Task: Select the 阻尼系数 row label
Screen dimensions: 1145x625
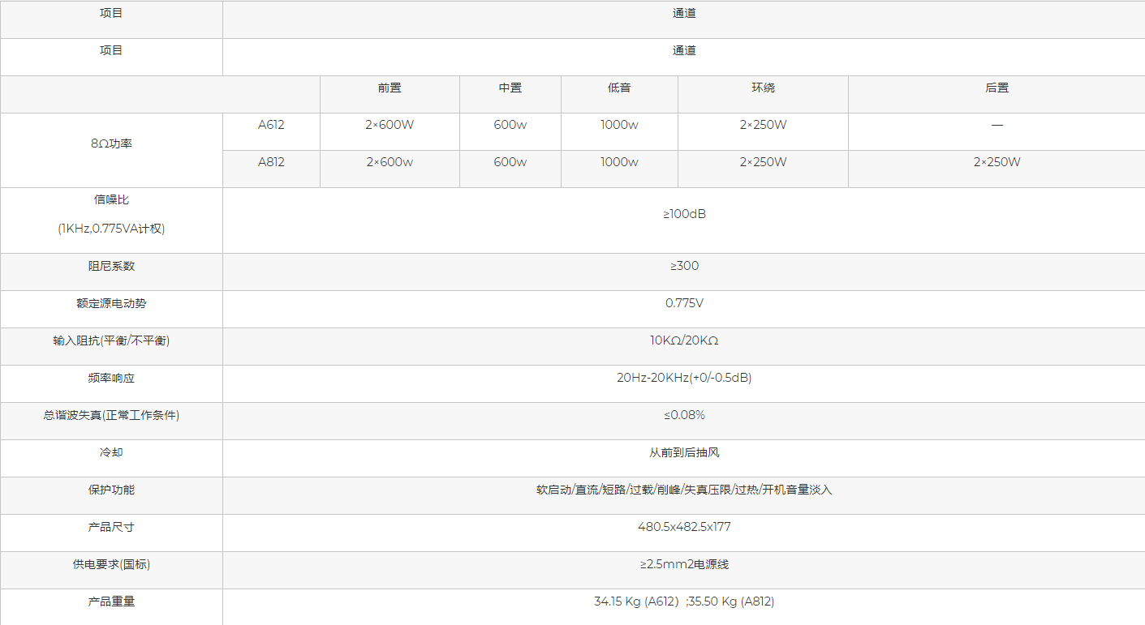Action: (x=111, y=266)
